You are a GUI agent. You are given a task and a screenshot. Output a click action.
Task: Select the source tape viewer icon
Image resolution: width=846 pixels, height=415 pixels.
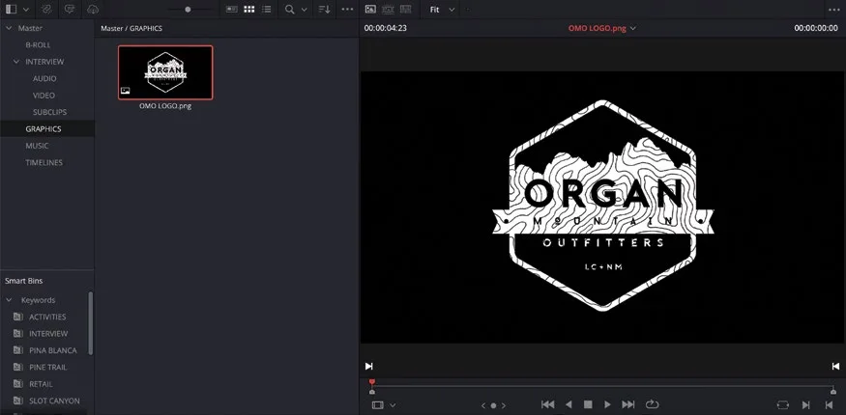[388, 9]
